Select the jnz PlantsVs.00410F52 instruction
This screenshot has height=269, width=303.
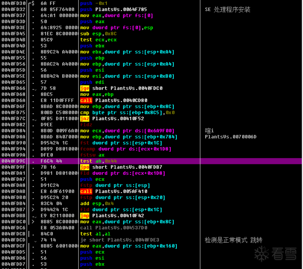point(112,119)
